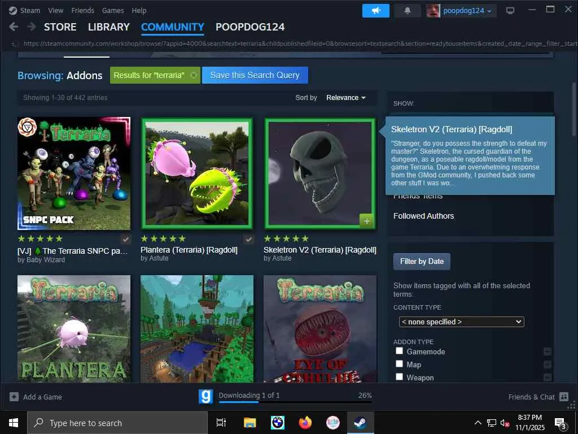Open the pink PLANTERA bulb thumbnail
Screen dimensions: 578x434
(x=74, y=329)
